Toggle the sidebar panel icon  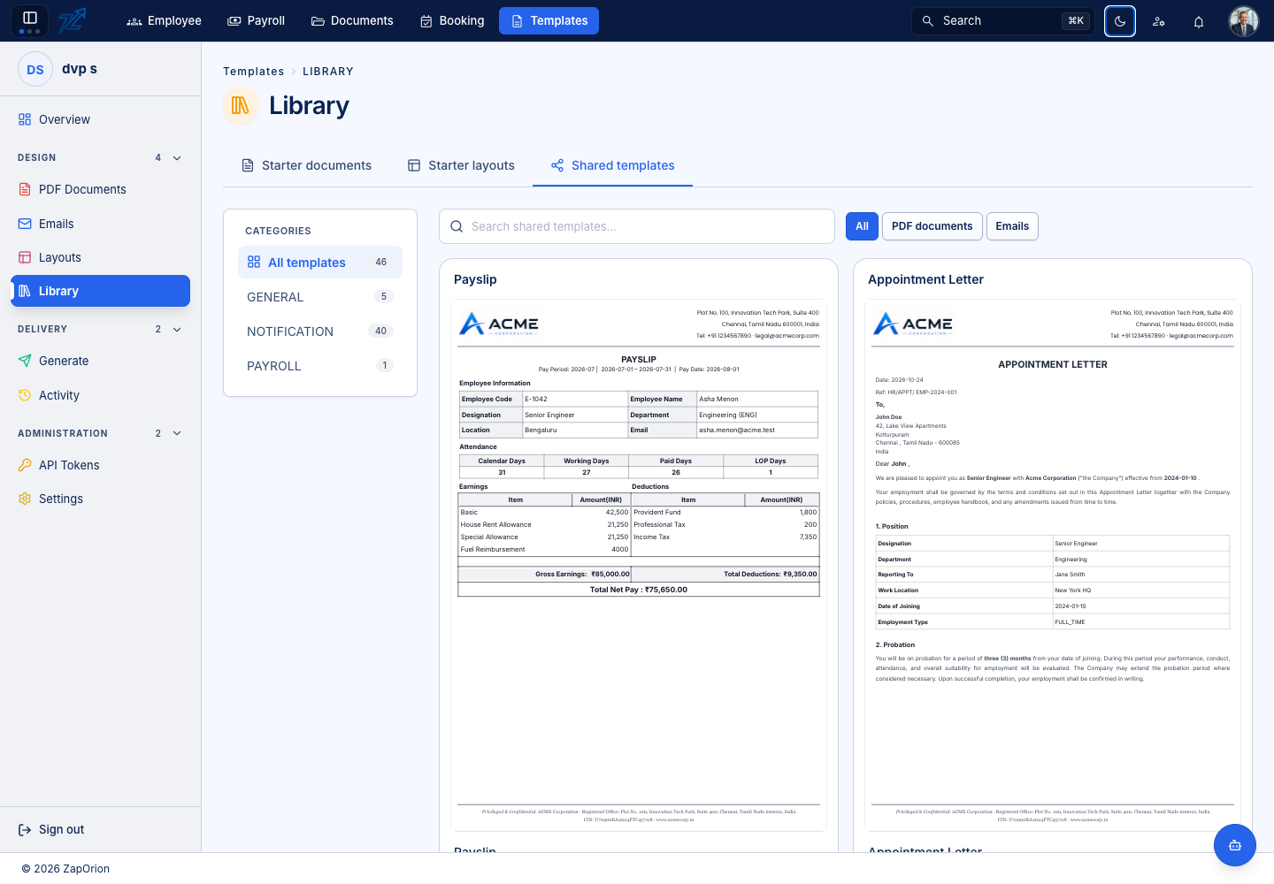pos(30,20)
